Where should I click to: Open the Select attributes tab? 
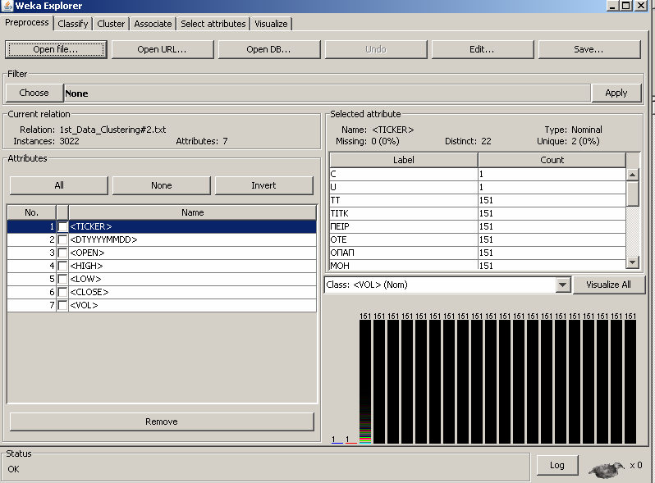213,24
